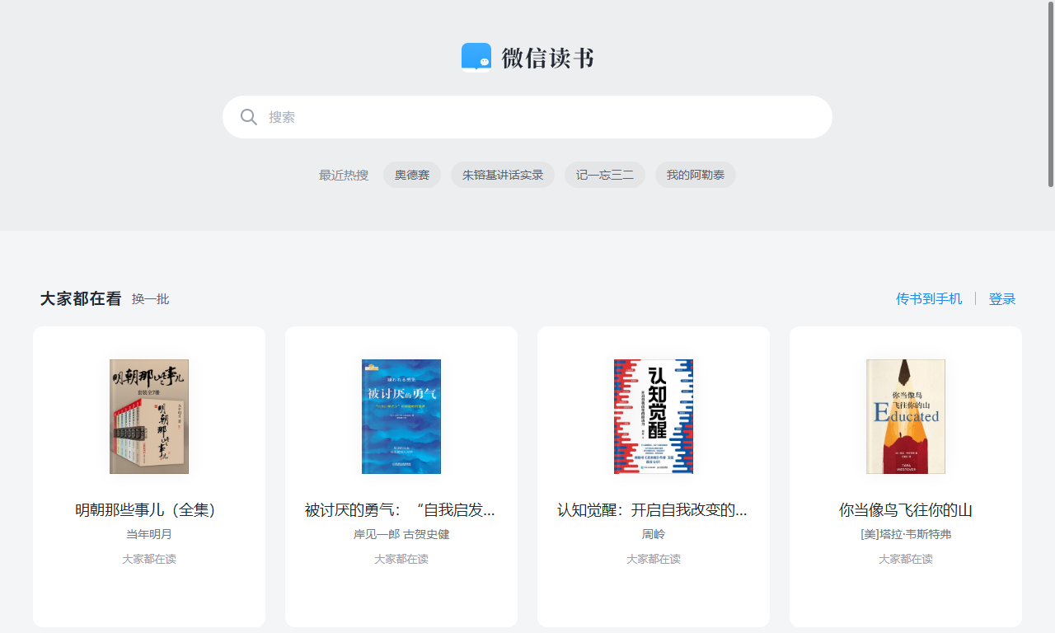
Task: Select hot search tag 我的阿勒泰
Action: pyautogui.click(x=696, y=175)
